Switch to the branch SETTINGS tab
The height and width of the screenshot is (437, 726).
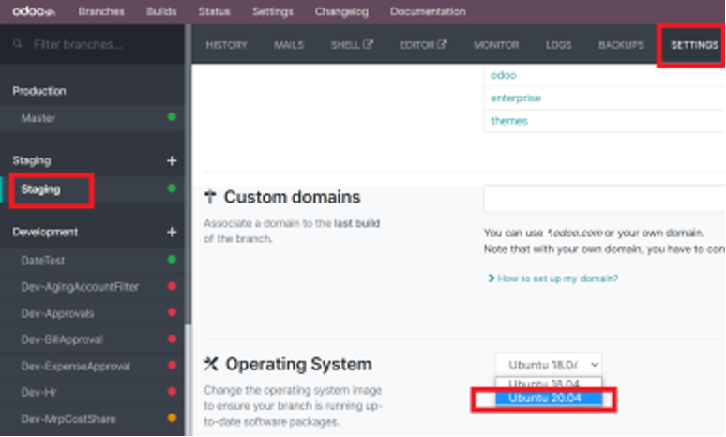[x=694, y=45]
